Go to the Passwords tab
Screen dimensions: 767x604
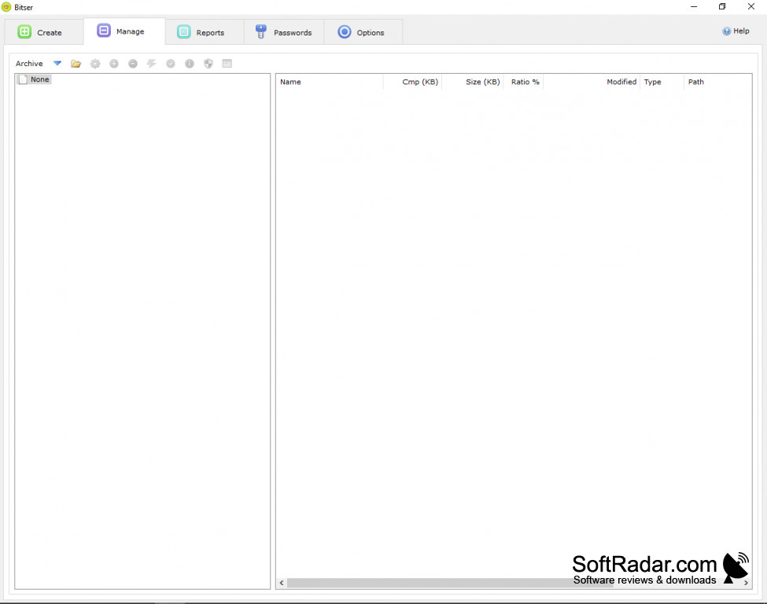point(284,32)
